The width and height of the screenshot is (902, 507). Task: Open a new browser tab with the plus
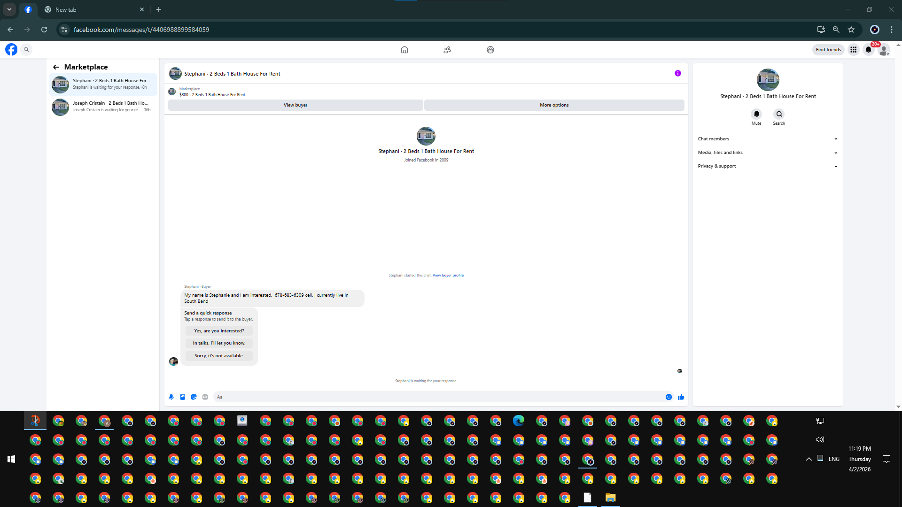[159, 9]
